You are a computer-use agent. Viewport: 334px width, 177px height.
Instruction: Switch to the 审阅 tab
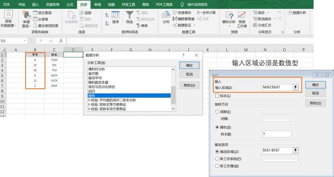click(x=97, y=5)
